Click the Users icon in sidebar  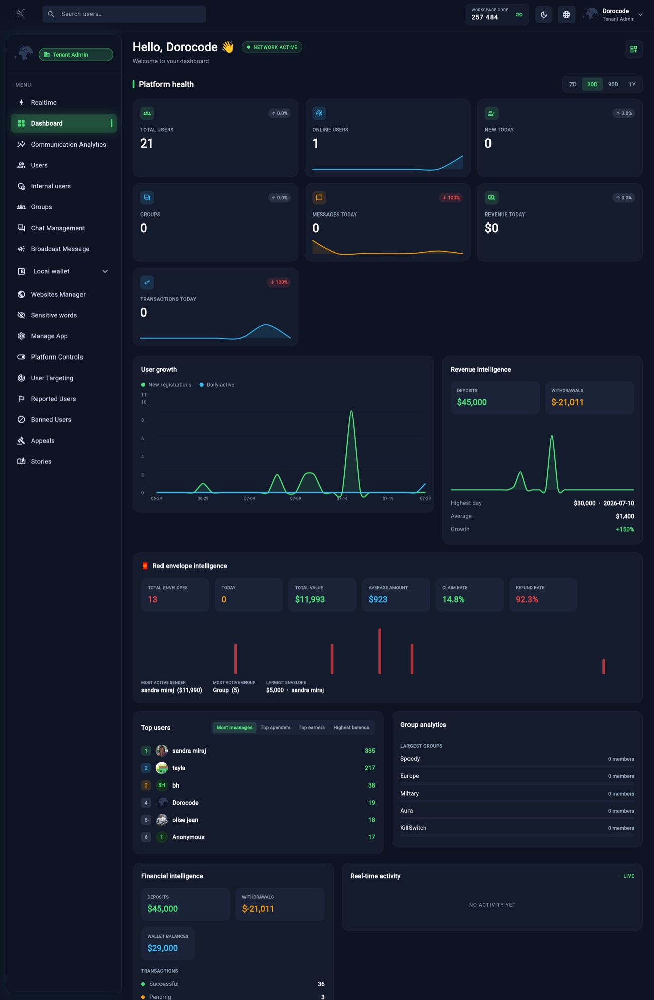(21, 165)
